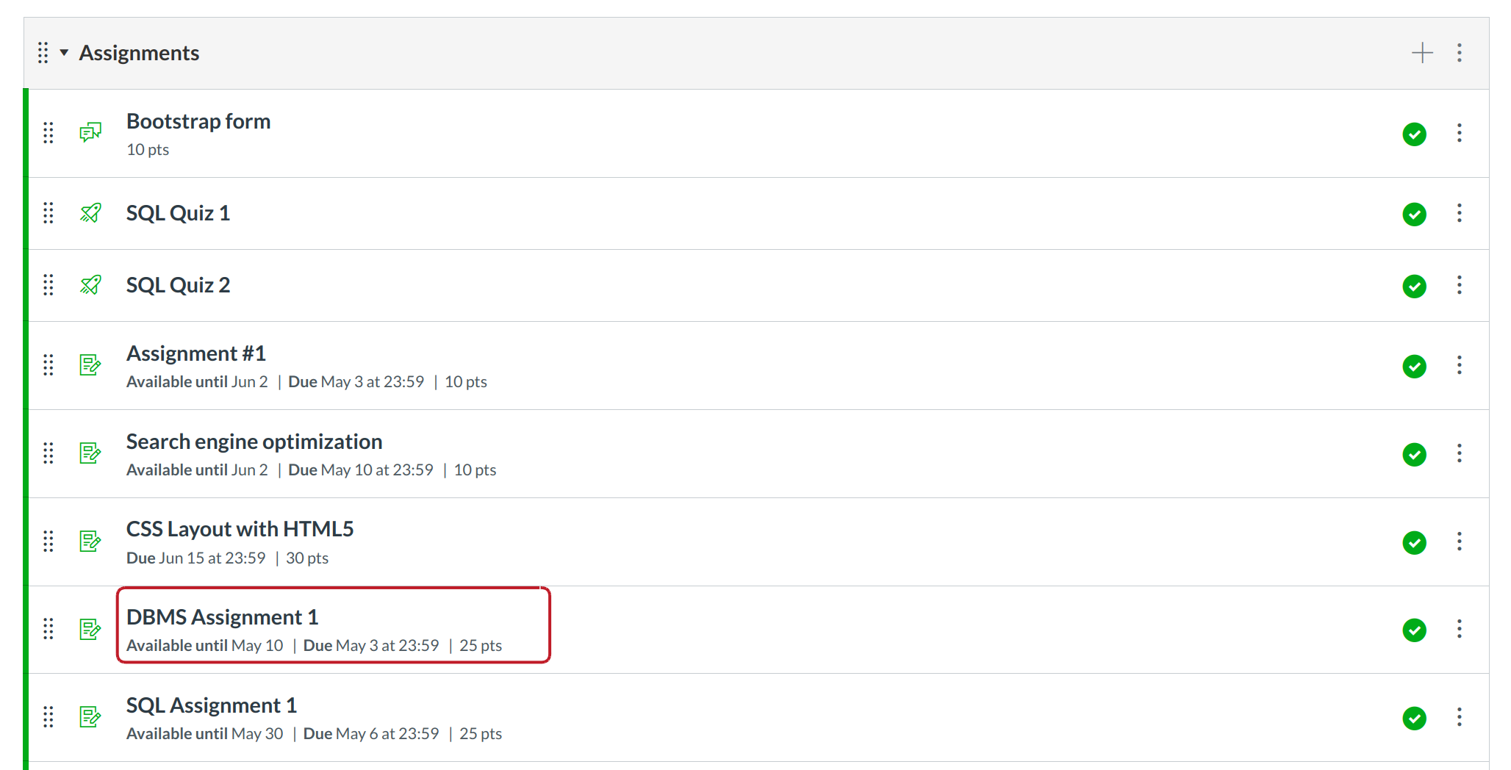
Task: Open options menu for SQL Assignment 1
Action: (x=1460, y=717)
